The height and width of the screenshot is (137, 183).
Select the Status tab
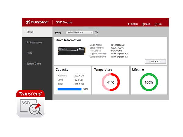click(x=30, y=32)
